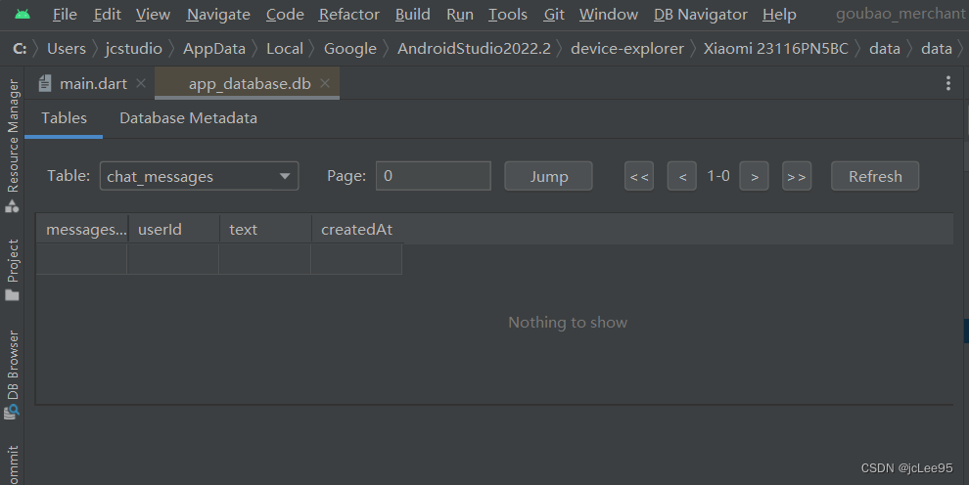969x485 pixels.
Task: Go to last page with >> button
Action: click(x=797, y=176)
